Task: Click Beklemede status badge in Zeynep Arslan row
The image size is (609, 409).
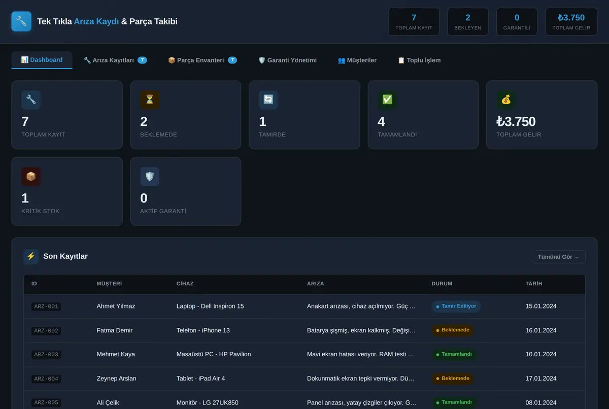Action: (x=453, y=379)
